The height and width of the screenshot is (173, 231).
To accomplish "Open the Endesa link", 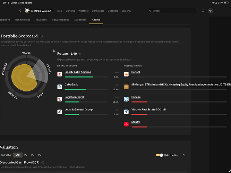I will point(136,97).
